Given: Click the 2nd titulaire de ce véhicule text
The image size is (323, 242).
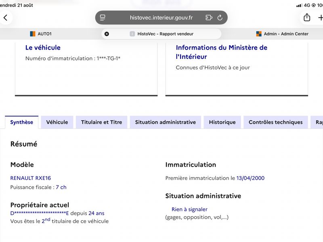Looking at the screenshot, I should coord(75,221).
